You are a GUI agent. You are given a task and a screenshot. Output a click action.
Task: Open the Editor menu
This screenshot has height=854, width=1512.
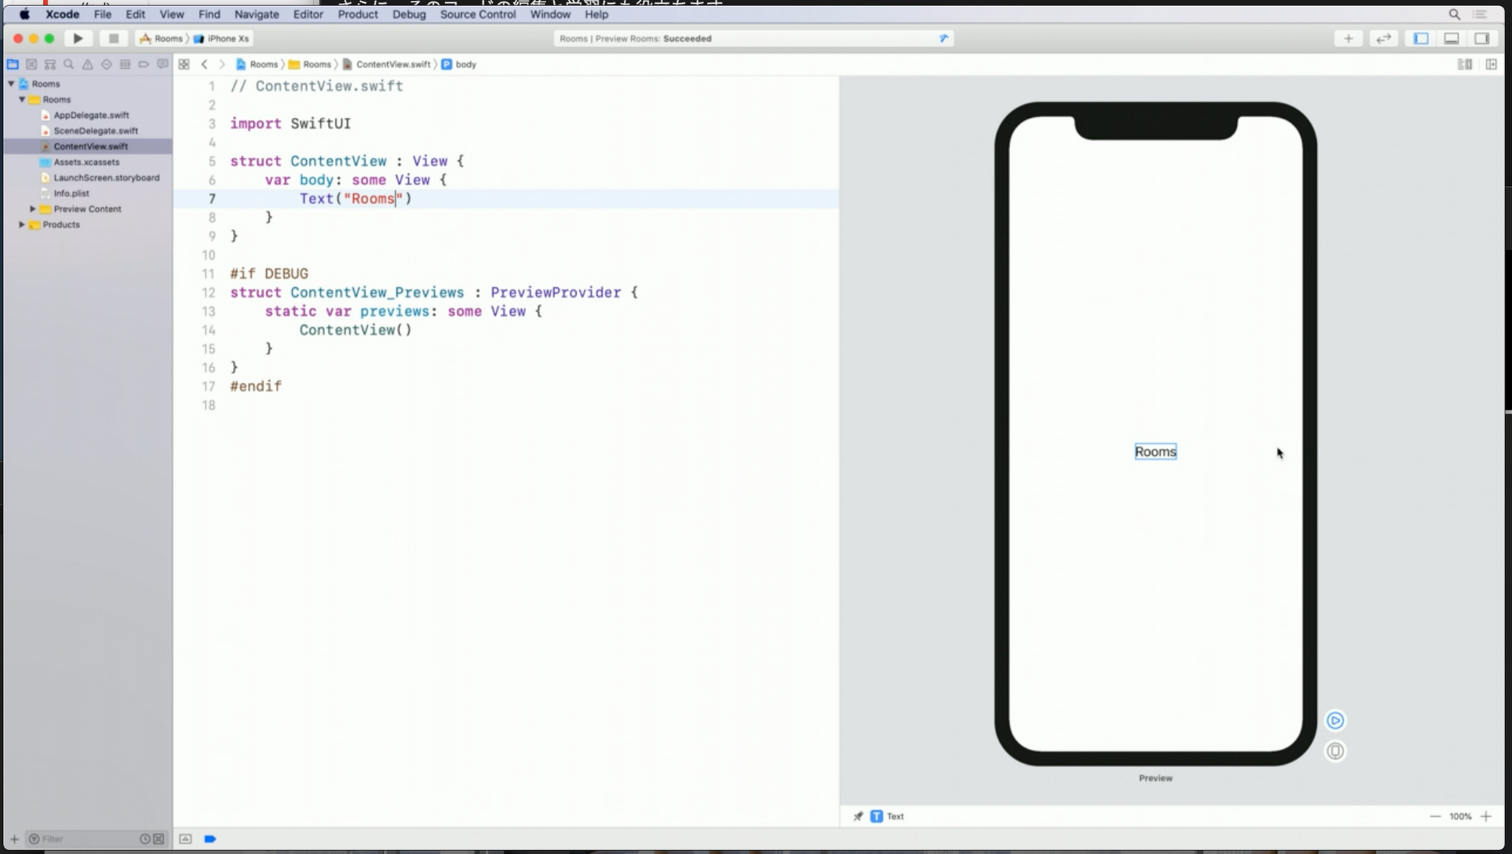308,14
